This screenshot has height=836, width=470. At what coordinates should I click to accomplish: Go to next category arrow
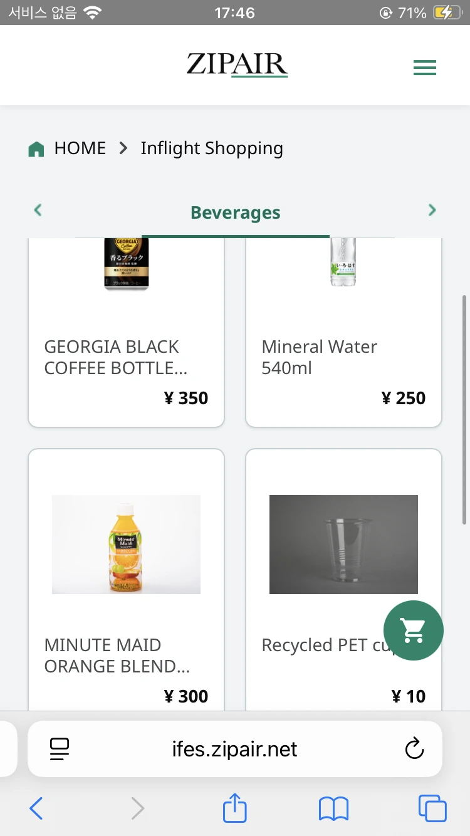tap(432, 210)
